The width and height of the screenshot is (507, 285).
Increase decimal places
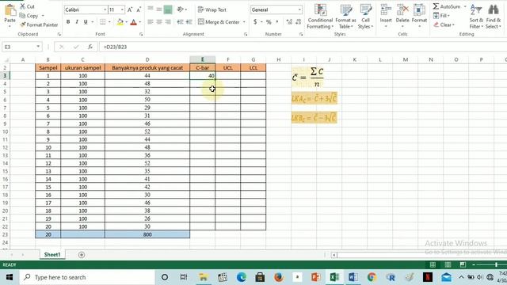point(289,22)
